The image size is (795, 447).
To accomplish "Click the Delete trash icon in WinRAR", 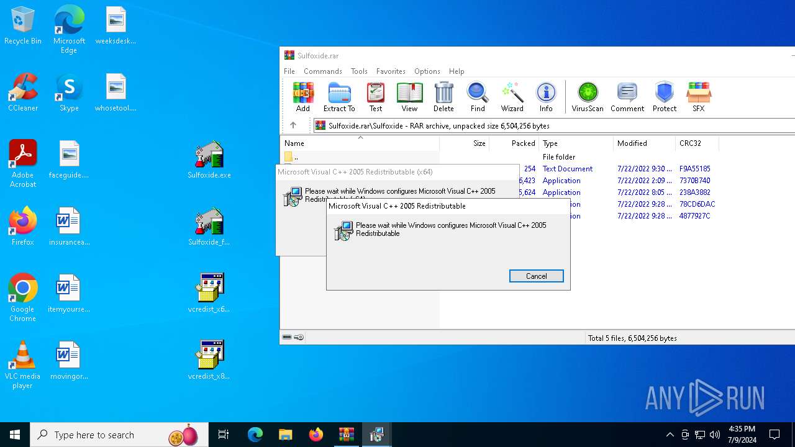I will 443,97.
